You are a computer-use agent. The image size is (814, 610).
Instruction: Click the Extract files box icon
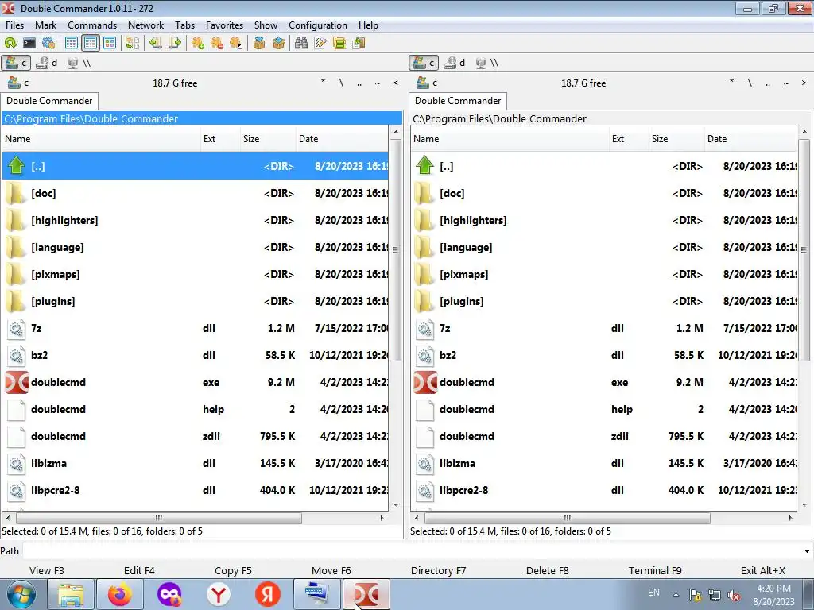click(279, 43)
